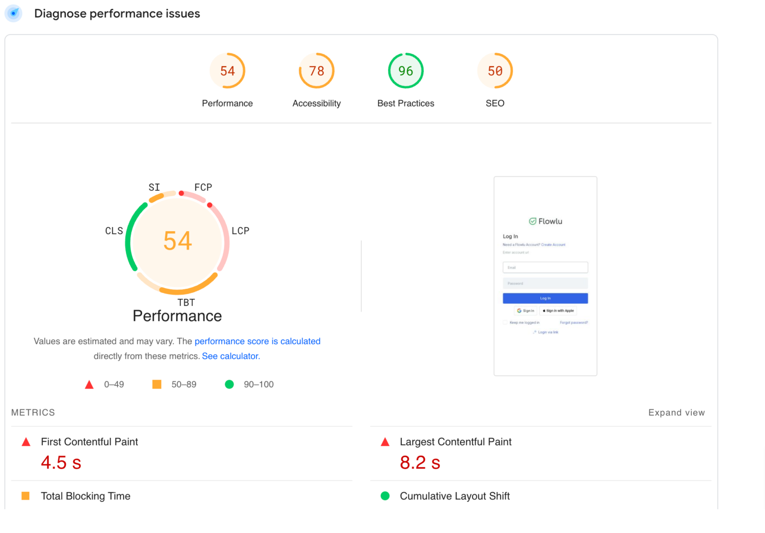Click the 50–89 legend range text
This screenshot has height=533, width=765.
click(x=184, y=385)
